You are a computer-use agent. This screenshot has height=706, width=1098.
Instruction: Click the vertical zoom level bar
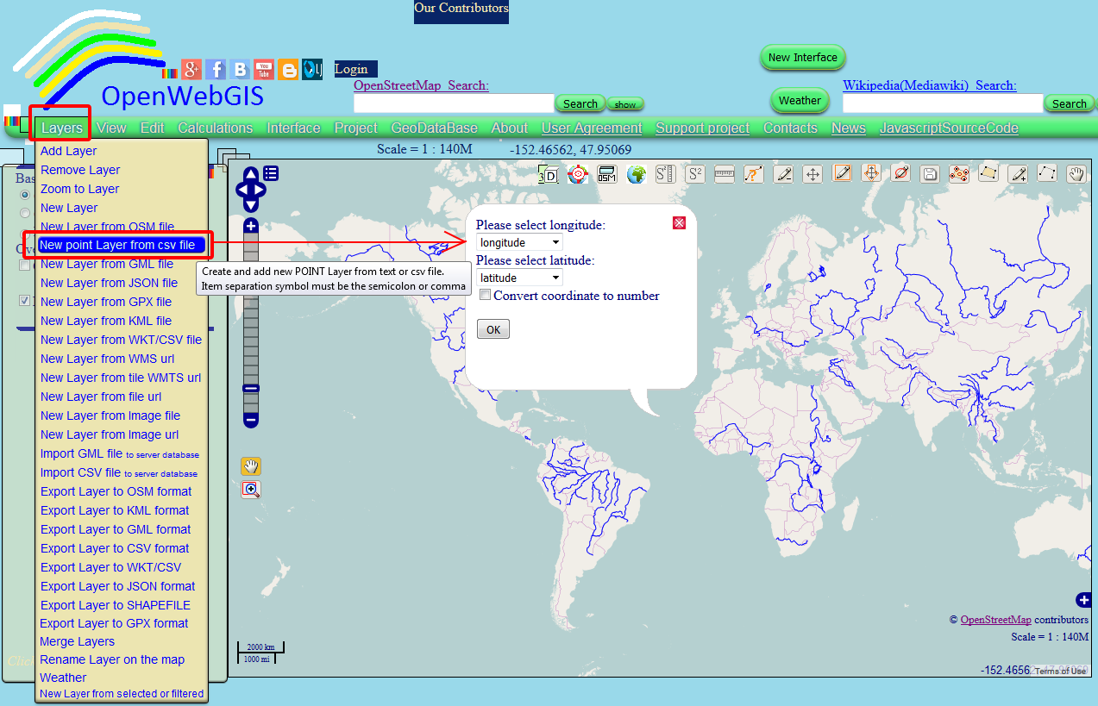click(251, 323)
